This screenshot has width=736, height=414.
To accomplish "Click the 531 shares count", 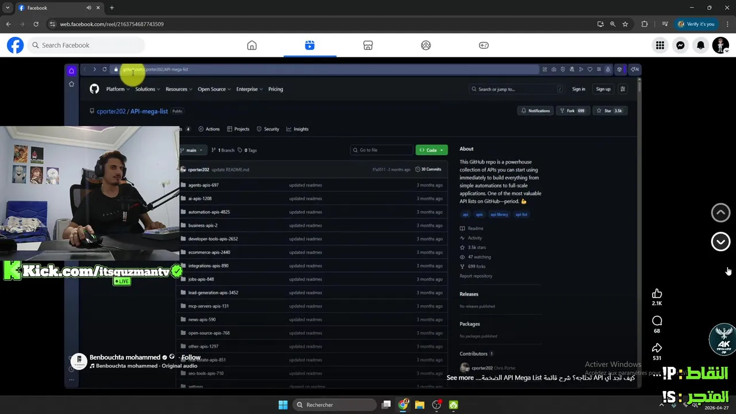I will [x=657, y=358].
